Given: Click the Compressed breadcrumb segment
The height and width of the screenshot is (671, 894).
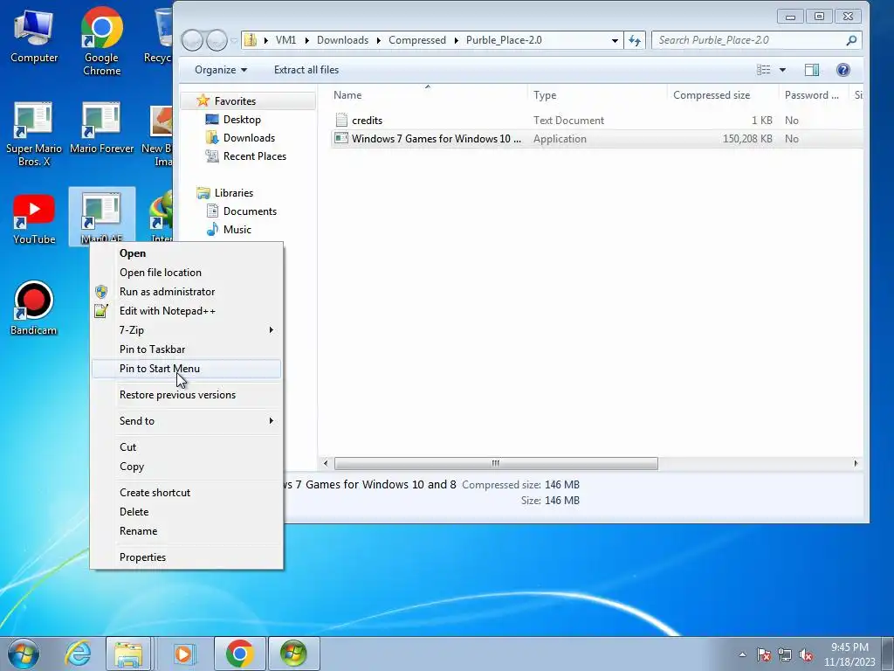Looking at the screenshot, I should pos(417,40).
